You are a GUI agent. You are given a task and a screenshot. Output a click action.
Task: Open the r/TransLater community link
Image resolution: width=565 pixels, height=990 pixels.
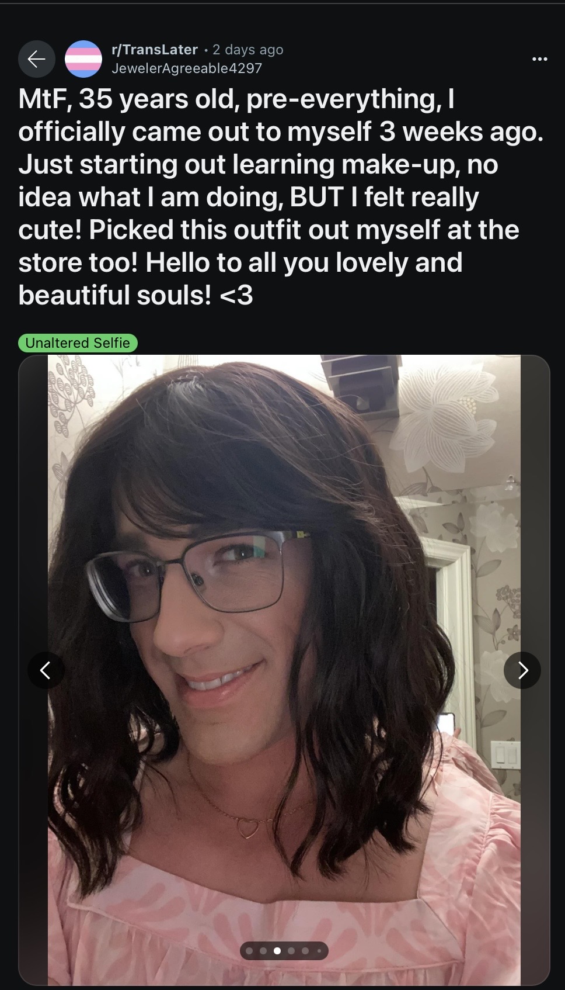pyautogui.click(x=155, y=50)
